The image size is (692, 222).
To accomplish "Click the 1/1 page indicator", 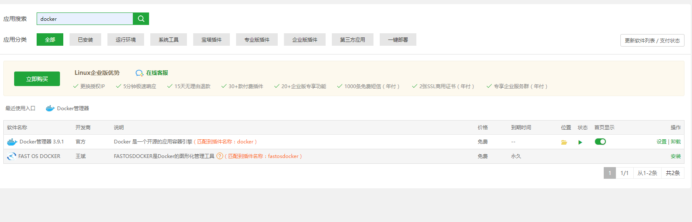I will pos(625,173).
